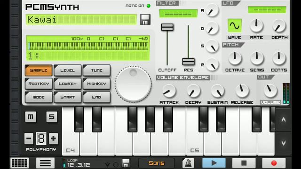Shift keyboard octave down

coord(283,143)
